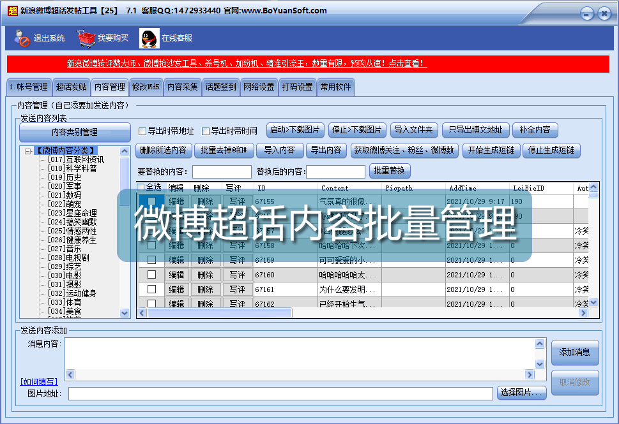Image resolution: width=619 pixels, height=424 pixels.
Task: Click the 导入内容 button
Action: click(280, 150)
